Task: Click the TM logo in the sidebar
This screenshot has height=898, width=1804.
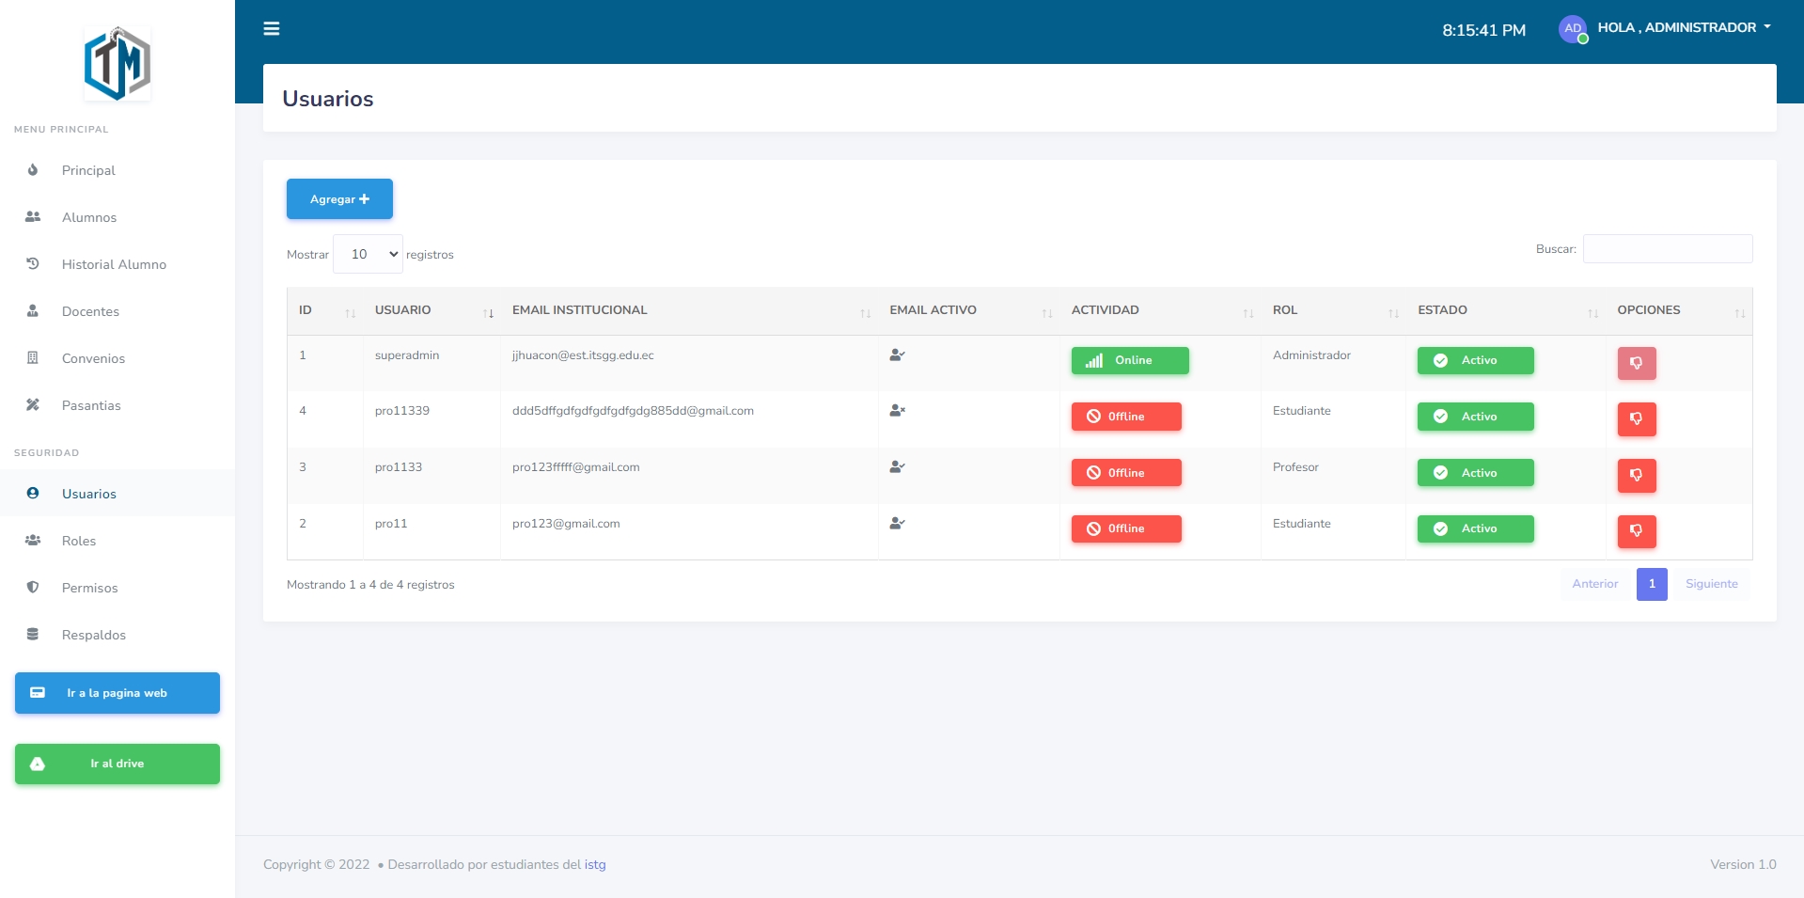Action: pyautogui.click(x=118, y=64)
